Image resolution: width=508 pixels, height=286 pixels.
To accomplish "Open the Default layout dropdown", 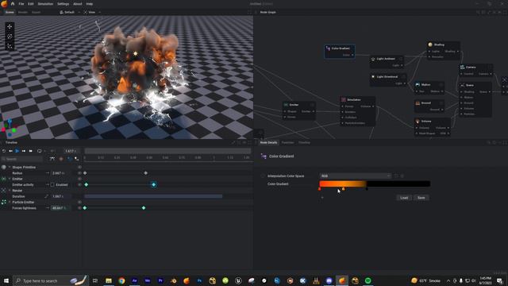I will [x=69, y=13].
